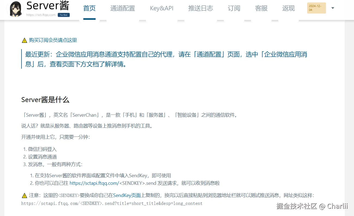
Task: Open the 客服 page
Action: point(261,8)
